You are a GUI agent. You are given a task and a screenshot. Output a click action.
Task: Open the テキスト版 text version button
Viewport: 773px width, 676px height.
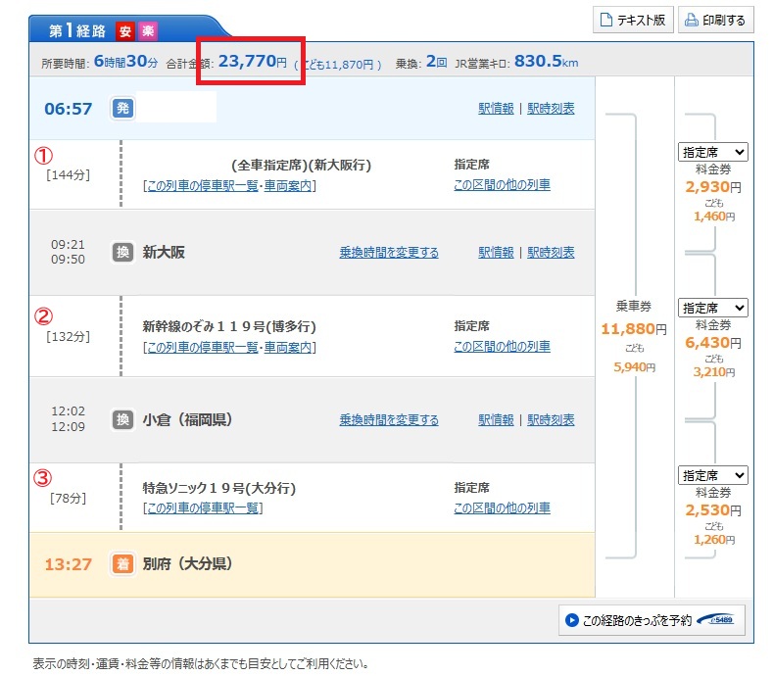point(633,20)
